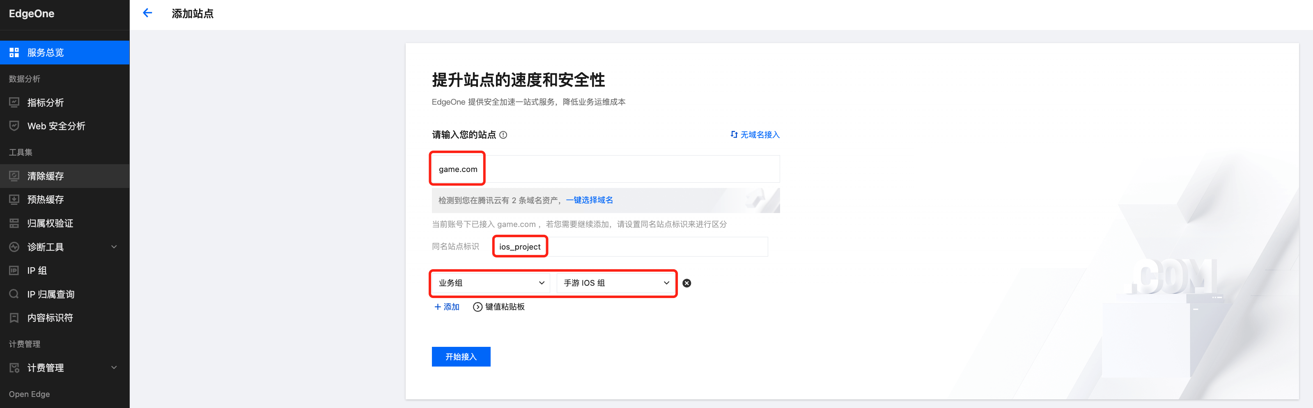Go to IP 归属查询 menu item
Viewport: 1313px width, 408px height.
pyautogui.click(x=65, y=294)
